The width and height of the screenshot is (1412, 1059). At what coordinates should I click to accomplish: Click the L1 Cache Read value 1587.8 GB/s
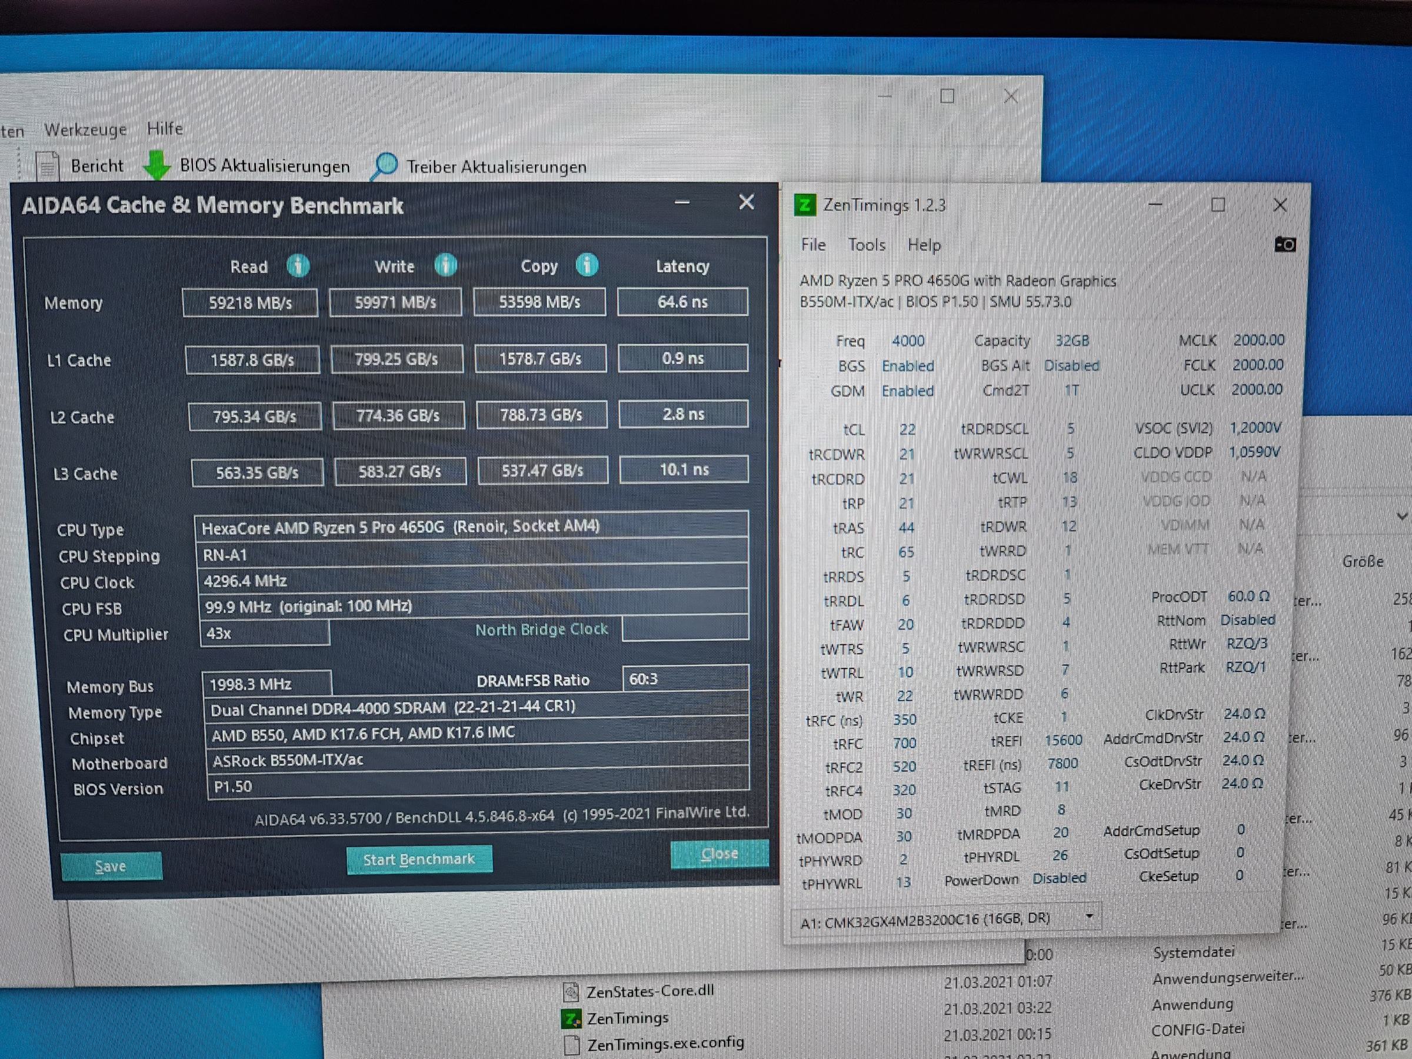pyautogui.click(x=252, y=360)
